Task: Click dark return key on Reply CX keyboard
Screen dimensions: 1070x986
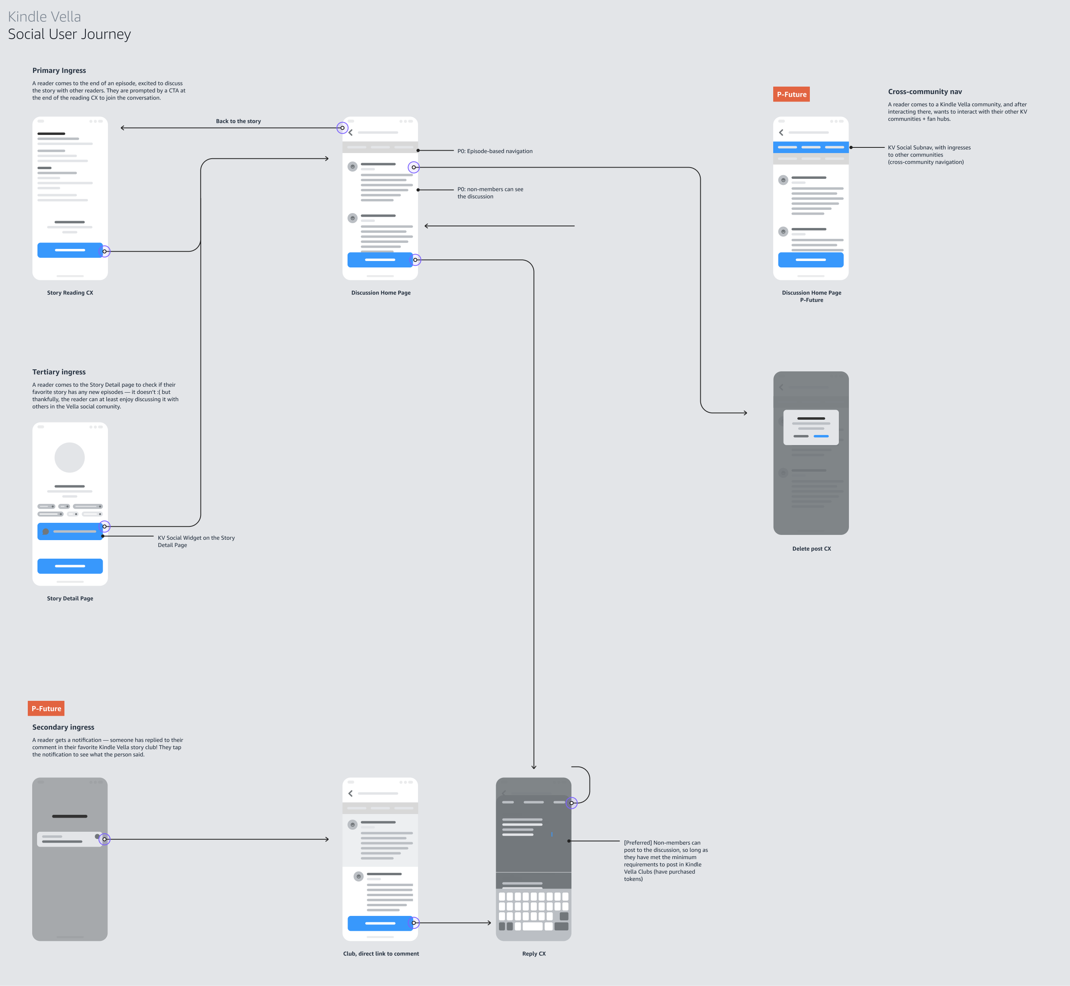Action: pyautogui.click(x=562, y=926)
